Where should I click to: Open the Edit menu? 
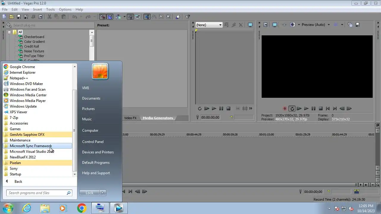point(14,10)
